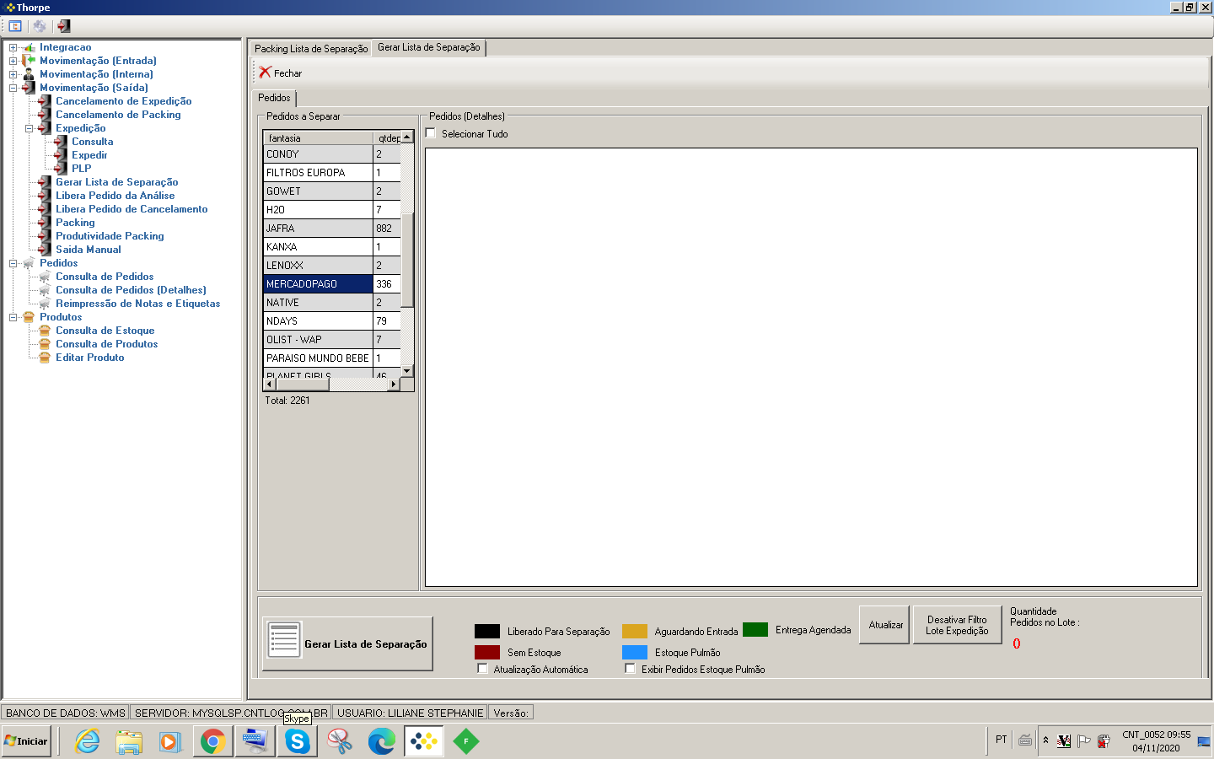1214x759 pixels.
Task: Click the green Entrega Agendada swatch
Action: (x=755, y=630)
